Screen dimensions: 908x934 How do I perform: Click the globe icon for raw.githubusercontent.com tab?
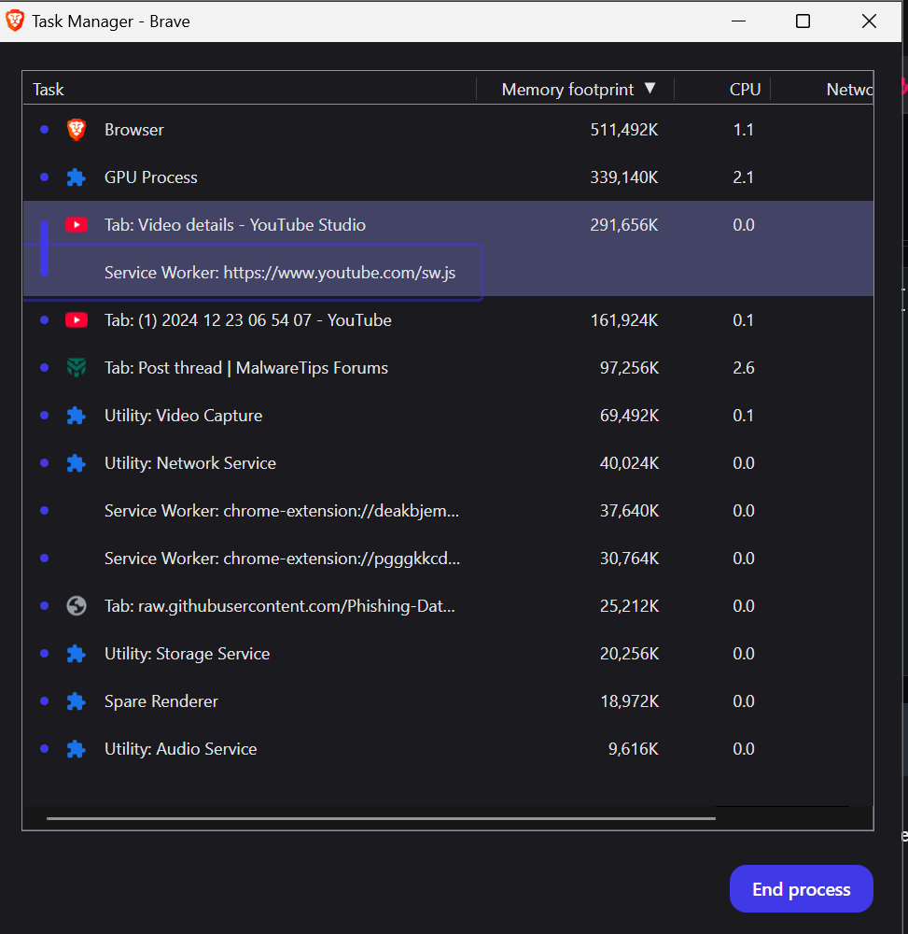(77, 606)
